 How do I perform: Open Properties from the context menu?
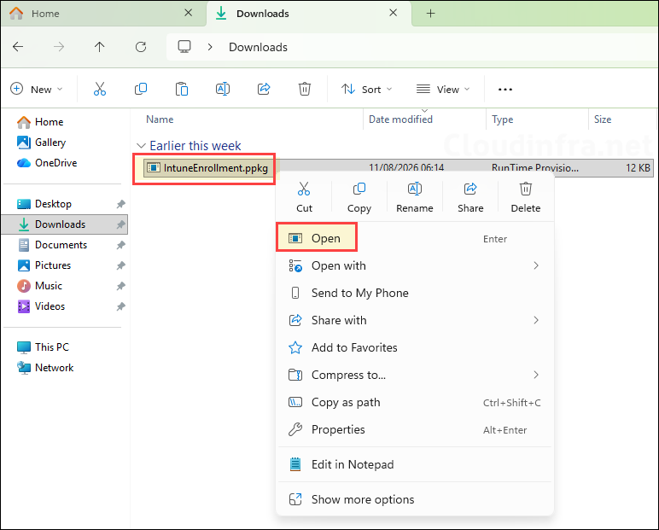point(414,429)
